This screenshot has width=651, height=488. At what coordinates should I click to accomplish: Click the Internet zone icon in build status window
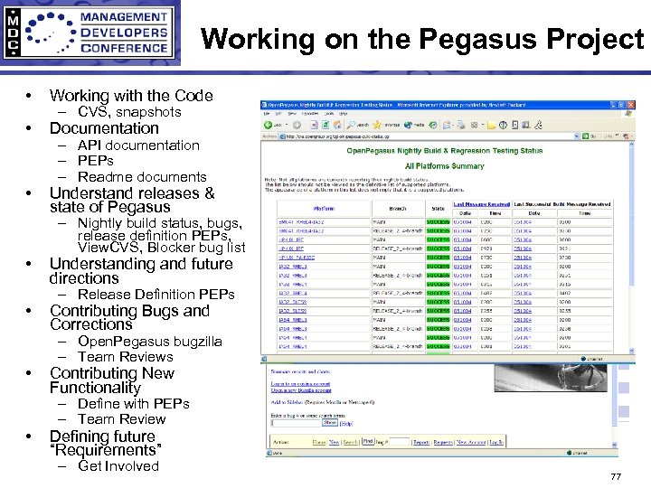pos(583,359)
